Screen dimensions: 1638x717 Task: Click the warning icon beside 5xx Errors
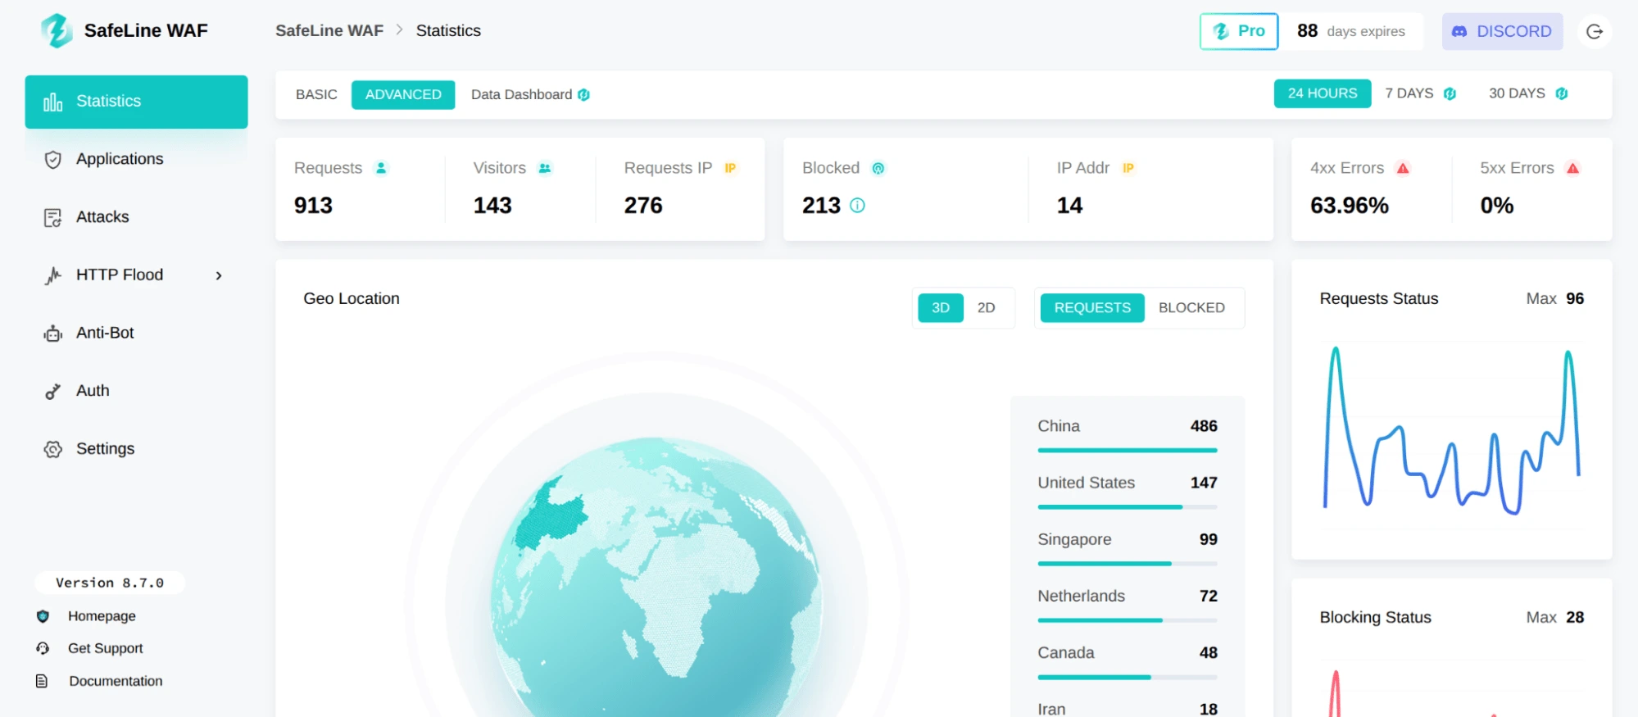click(x=1572, y=168)
